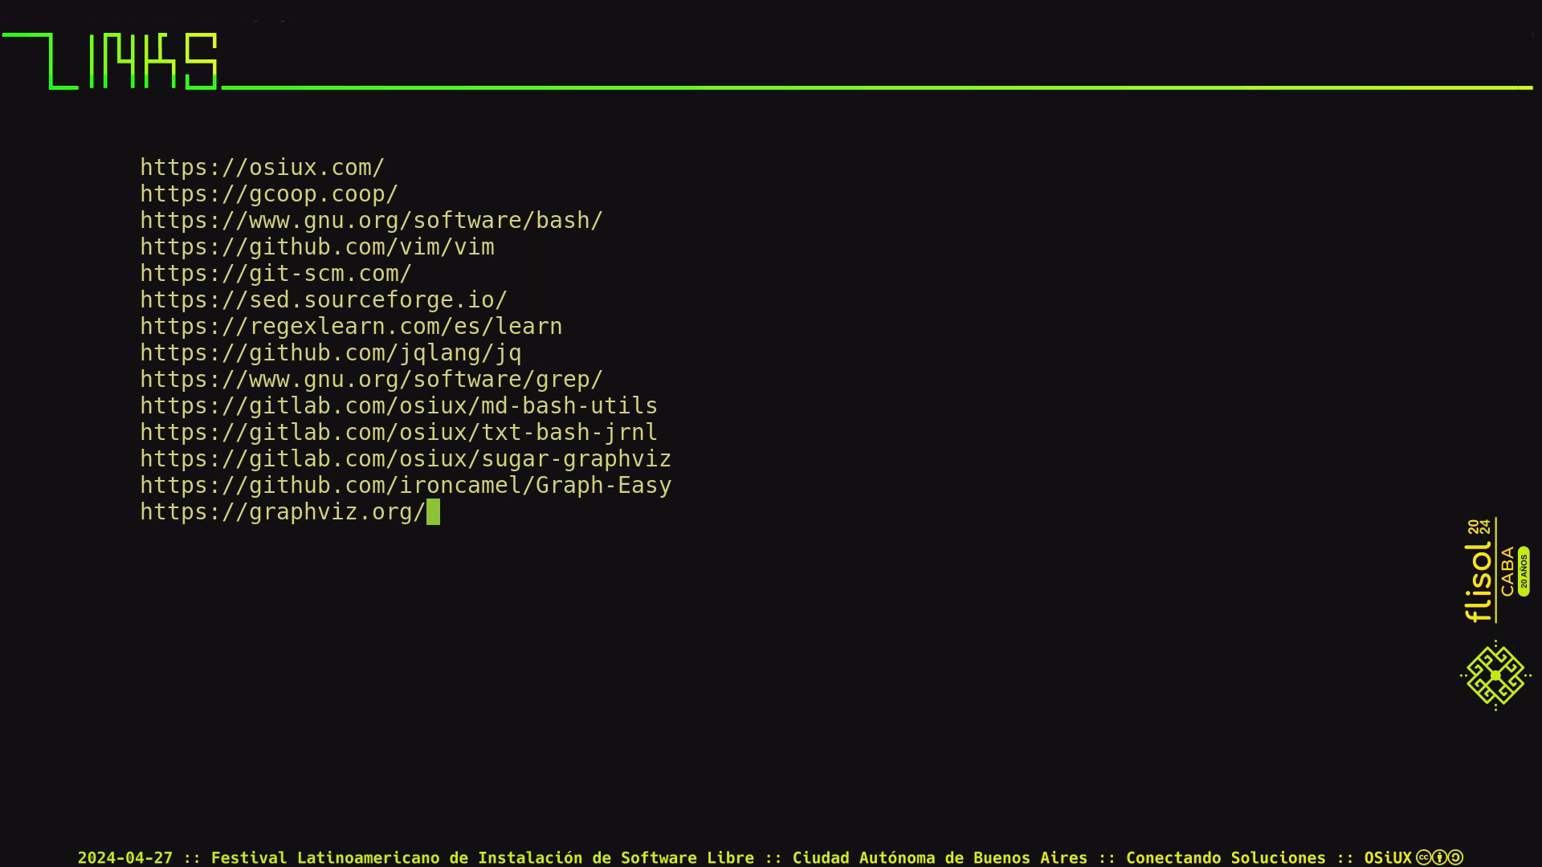Open the github.com/jqlang/jq link
Viewport: 1542px width, 867px height.
(x=331, y=353)
